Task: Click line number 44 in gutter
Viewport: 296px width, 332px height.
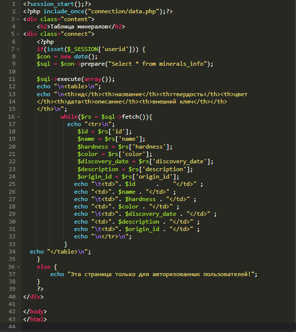Action: coord(12,327)
